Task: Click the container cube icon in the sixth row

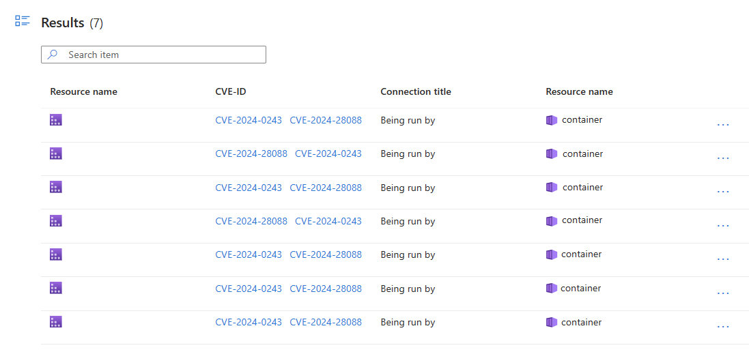Action: point(552,289)
